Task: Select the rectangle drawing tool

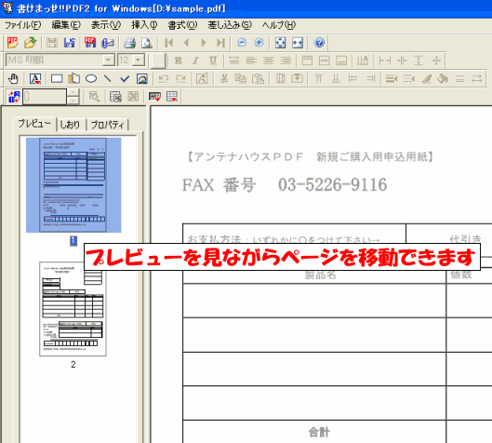Action: click(57, 78)
